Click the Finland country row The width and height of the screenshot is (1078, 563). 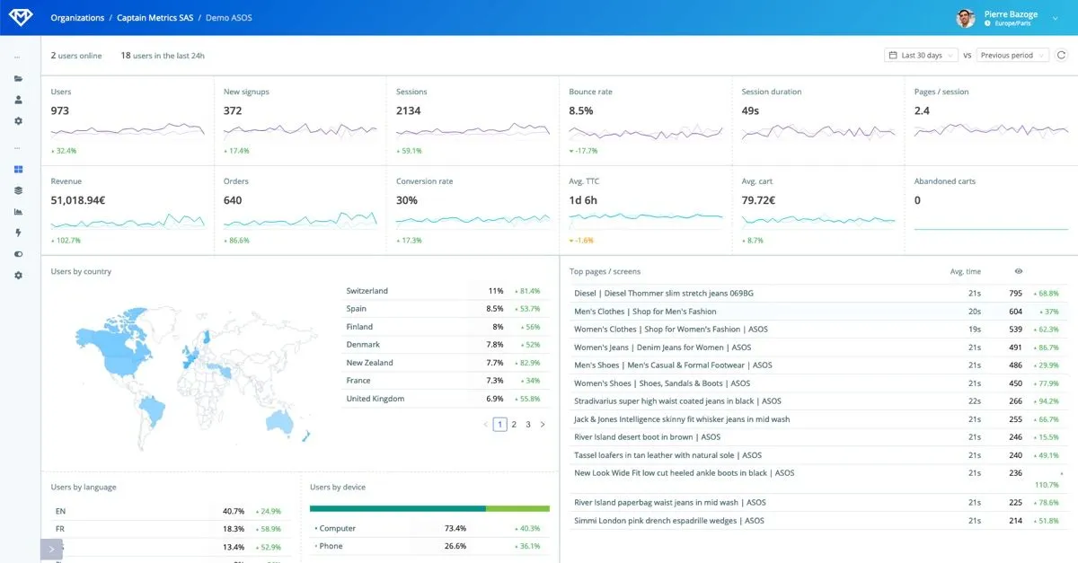(x=446, y=327)
